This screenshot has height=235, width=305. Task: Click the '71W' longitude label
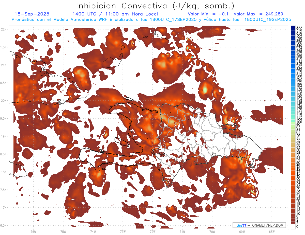click(182, 231)
